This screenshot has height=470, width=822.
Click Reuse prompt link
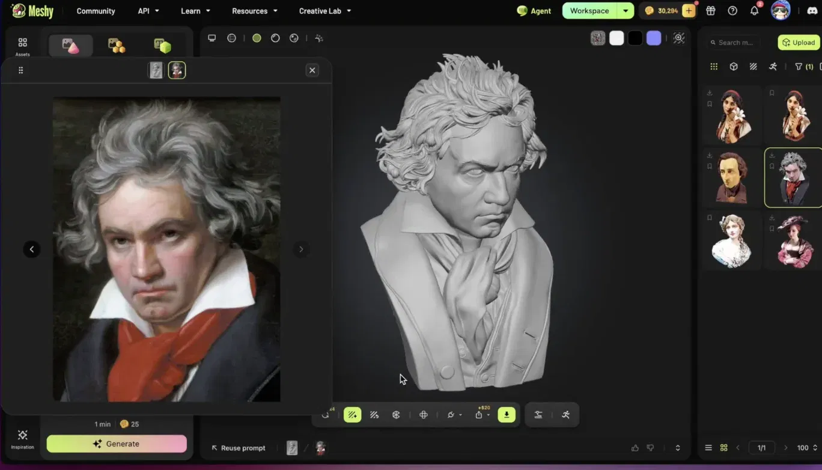[239, 448]
